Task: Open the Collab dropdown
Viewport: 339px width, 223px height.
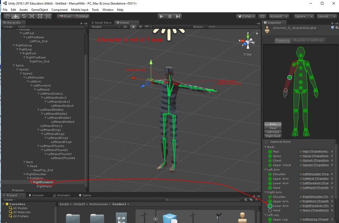Action: (x=246, y=17)
